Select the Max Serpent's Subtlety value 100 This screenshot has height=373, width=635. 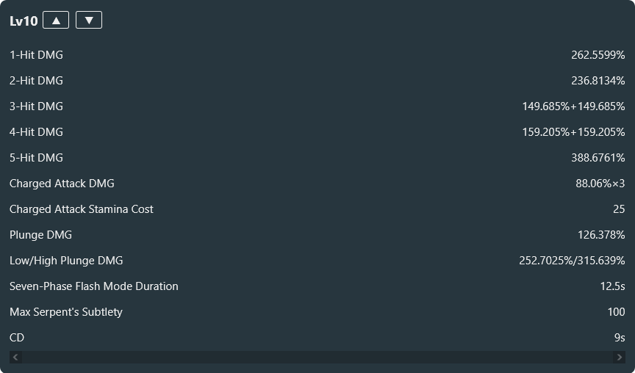(616, 312)
